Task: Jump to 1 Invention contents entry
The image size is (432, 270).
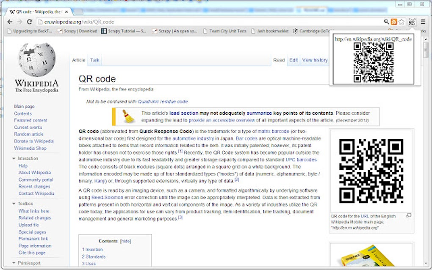Action: pyautogui.click(x=92, y=250)
